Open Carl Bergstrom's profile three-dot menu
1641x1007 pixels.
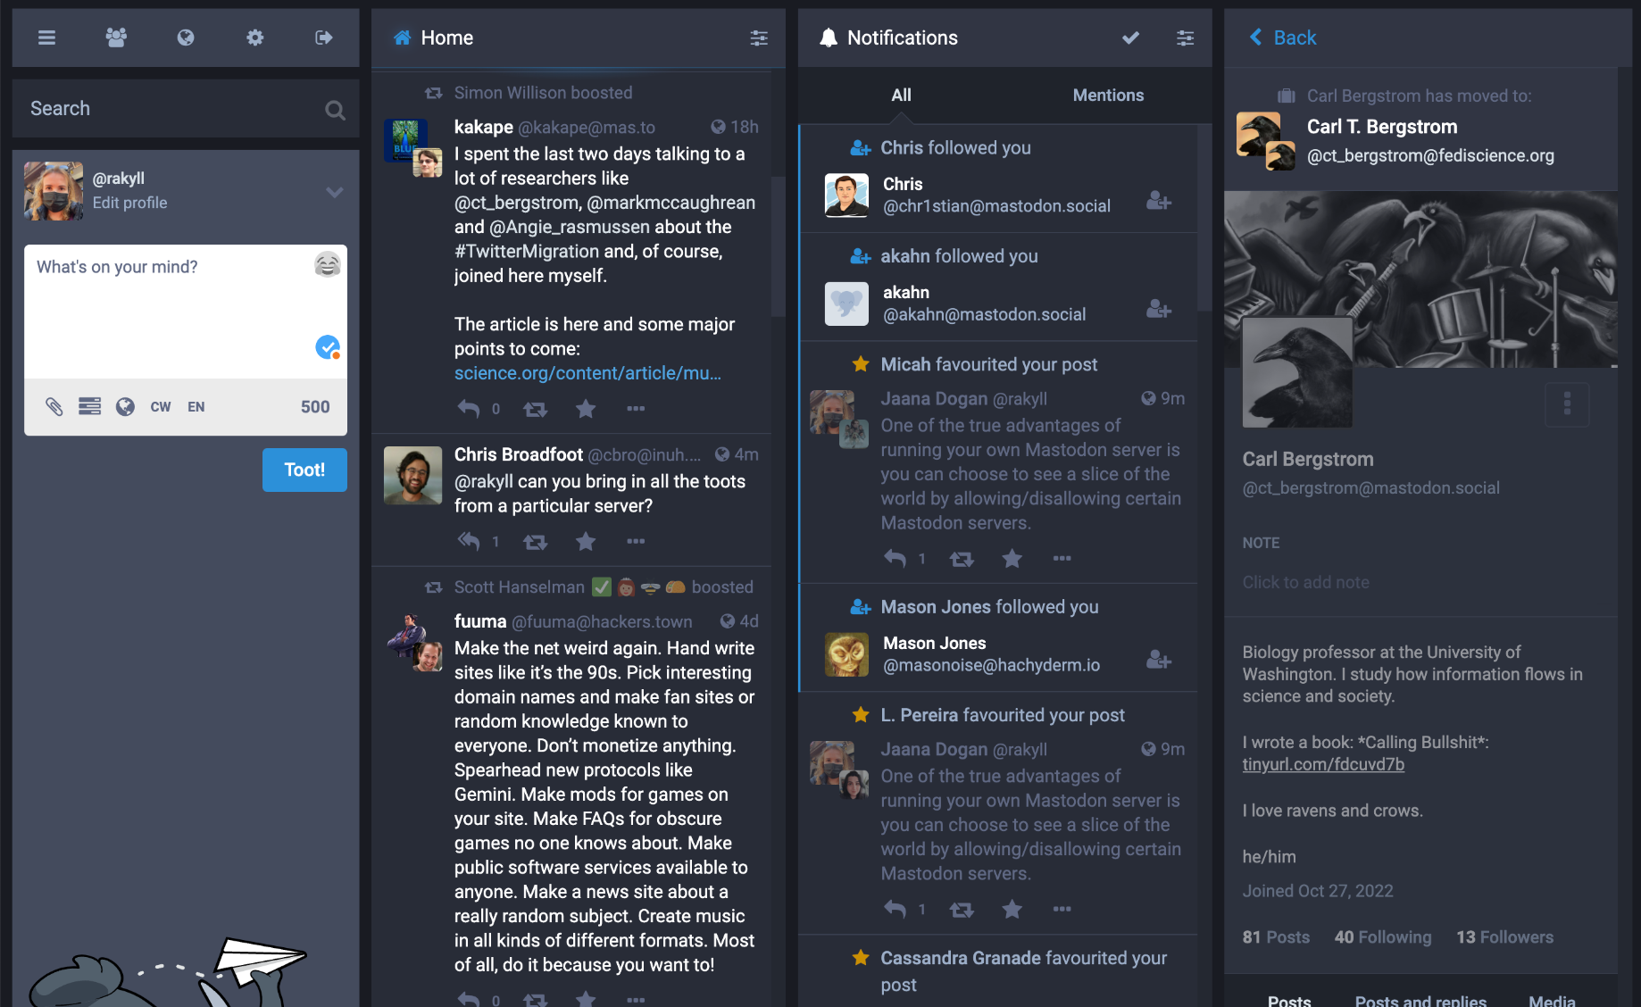click(1567, 404)
